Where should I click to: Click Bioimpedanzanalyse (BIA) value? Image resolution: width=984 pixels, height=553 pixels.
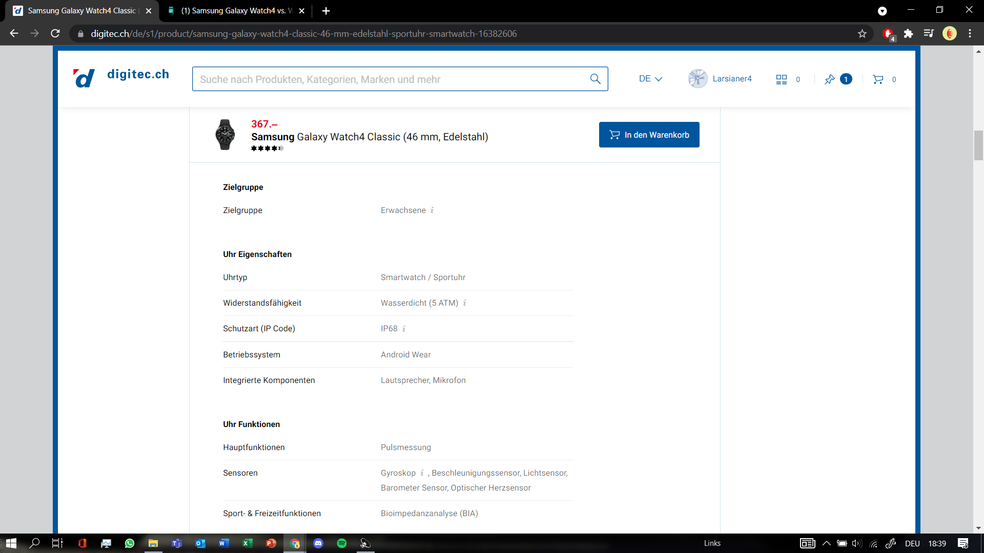(429, 514)
